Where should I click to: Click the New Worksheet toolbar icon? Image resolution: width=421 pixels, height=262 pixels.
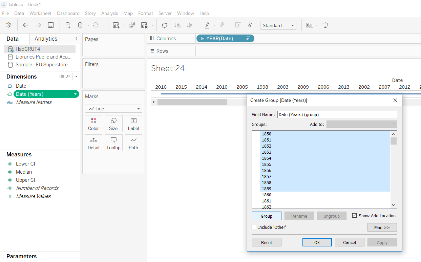coord(116,25)
